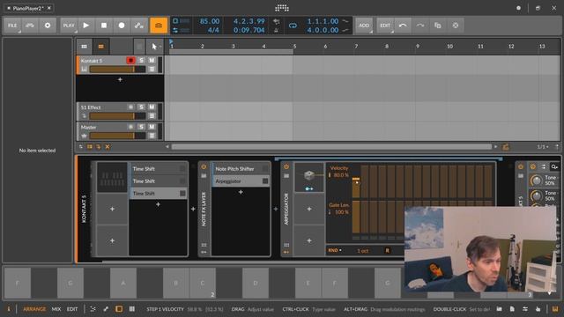Toggle the loop button in transport
This screenshot has width=564, height=317.
[x=293, y=26]
